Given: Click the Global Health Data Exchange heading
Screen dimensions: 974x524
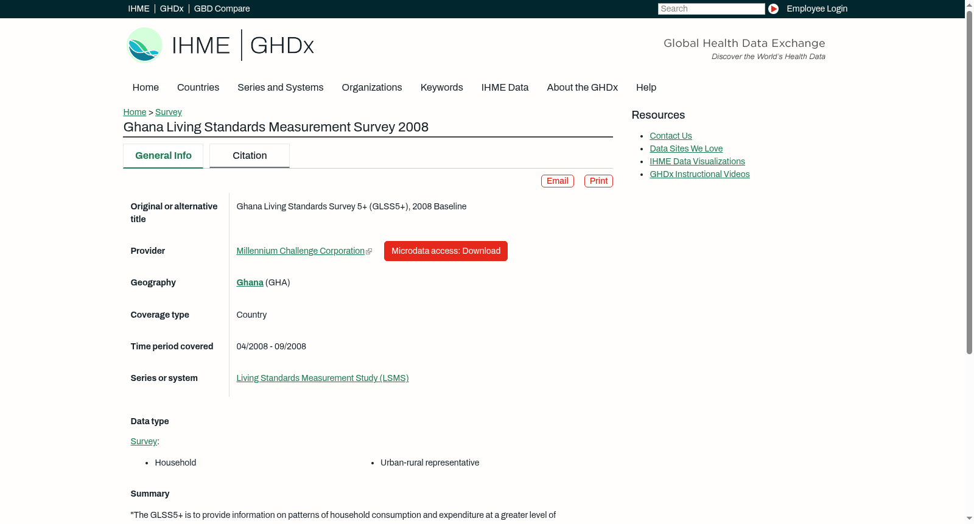Looking at the screenshot, I should (745, 43).
